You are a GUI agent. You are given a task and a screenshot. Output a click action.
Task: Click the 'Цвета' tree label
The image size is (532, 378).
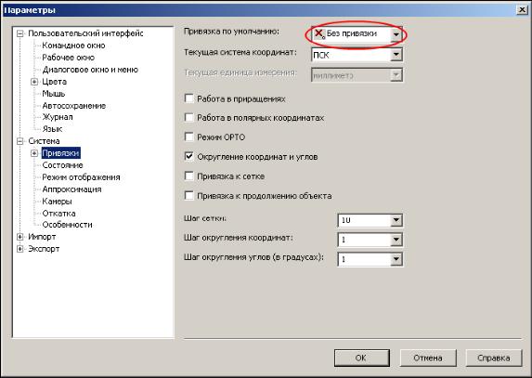54,82
